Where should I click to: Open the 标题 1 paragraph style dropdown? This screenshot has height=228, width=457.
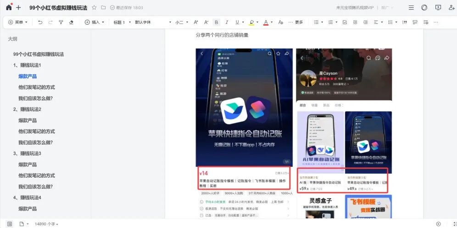122,22
